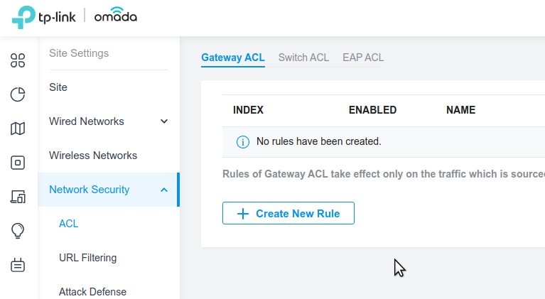Screen dimensions: 545x299
Task: Open the Clients icon in sidebar
Action: [x=18, y=197]
